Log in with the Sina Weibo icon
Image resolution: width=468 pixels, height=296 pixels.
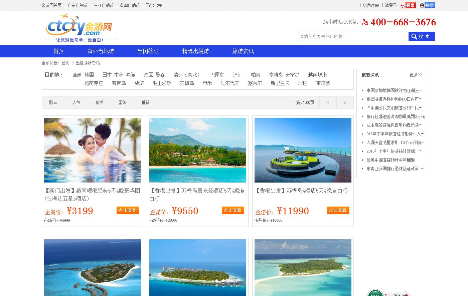[408, 5]
